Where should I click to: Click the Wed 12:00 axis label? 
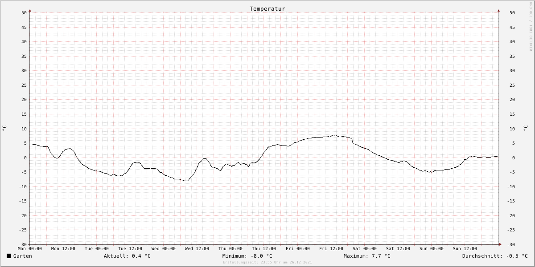pyautogui.click(x=197, y=249)
